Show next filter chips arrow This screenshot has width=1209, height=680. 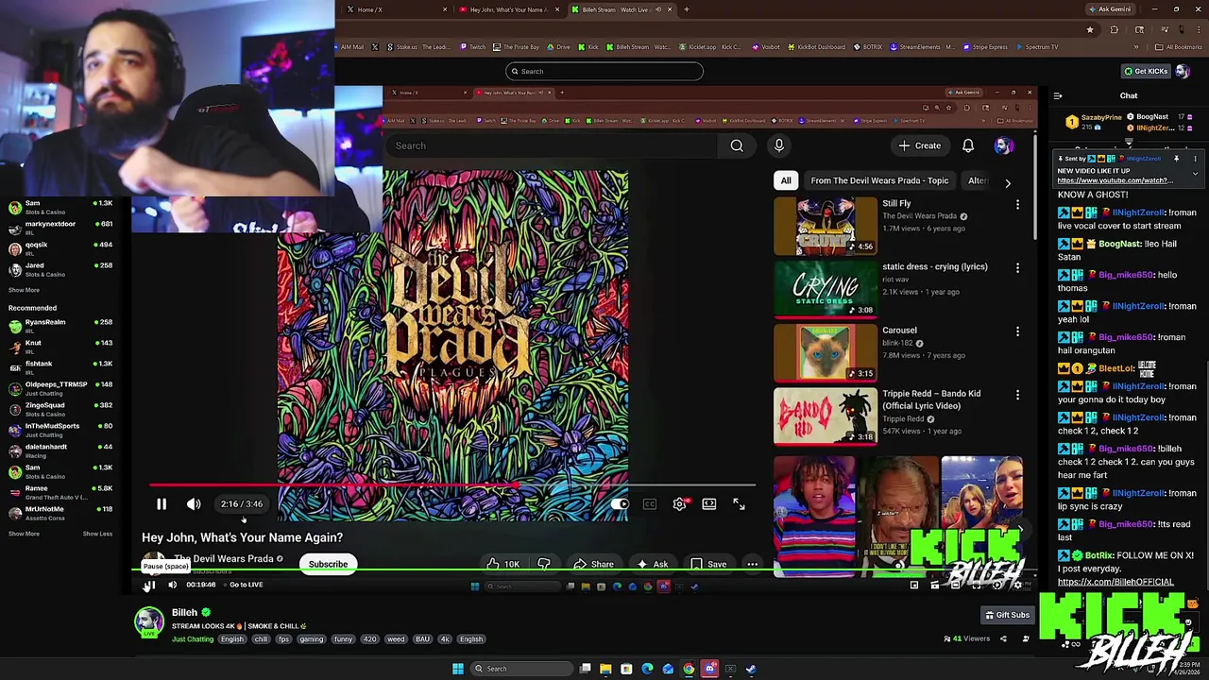click(1007, 182)
